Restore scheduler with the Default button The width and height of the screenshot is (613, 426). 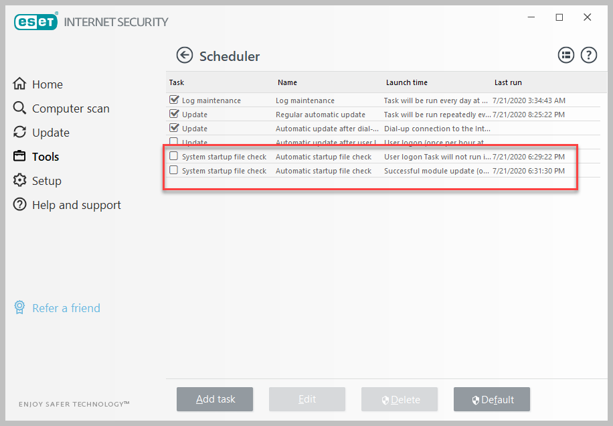pos(492,399)
